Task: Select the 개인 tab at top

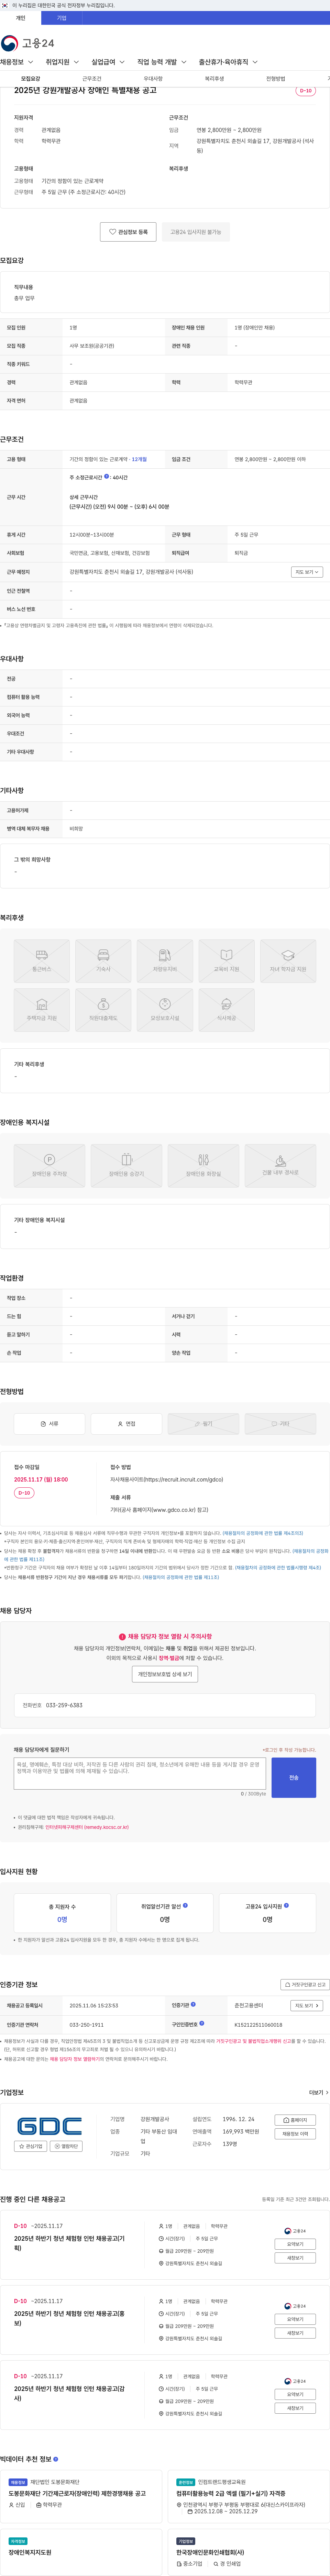Action: (x=20, y=18)
